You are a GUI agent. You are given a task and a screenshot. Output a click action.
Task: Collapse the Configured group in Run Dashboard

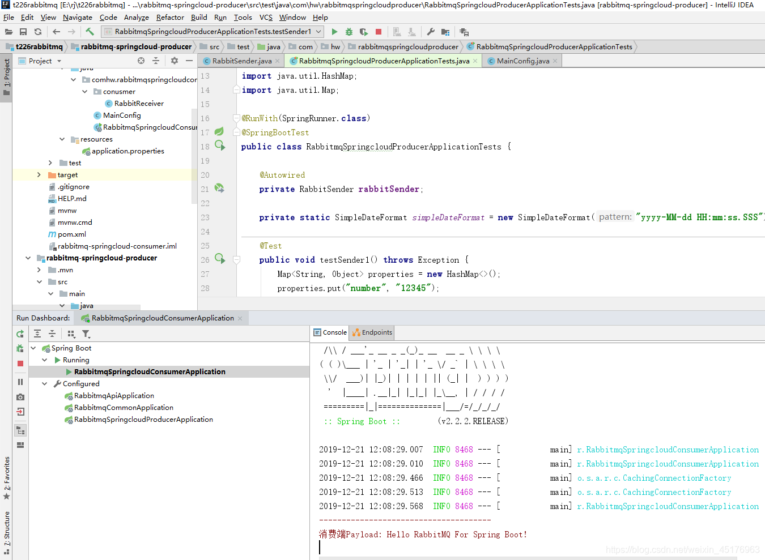(x=45, y=384)
